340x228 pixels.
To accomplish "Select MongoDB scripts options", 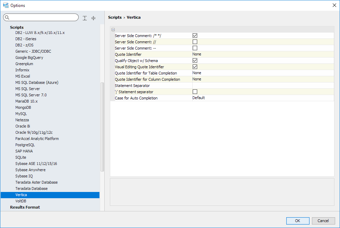I will 23,107.
